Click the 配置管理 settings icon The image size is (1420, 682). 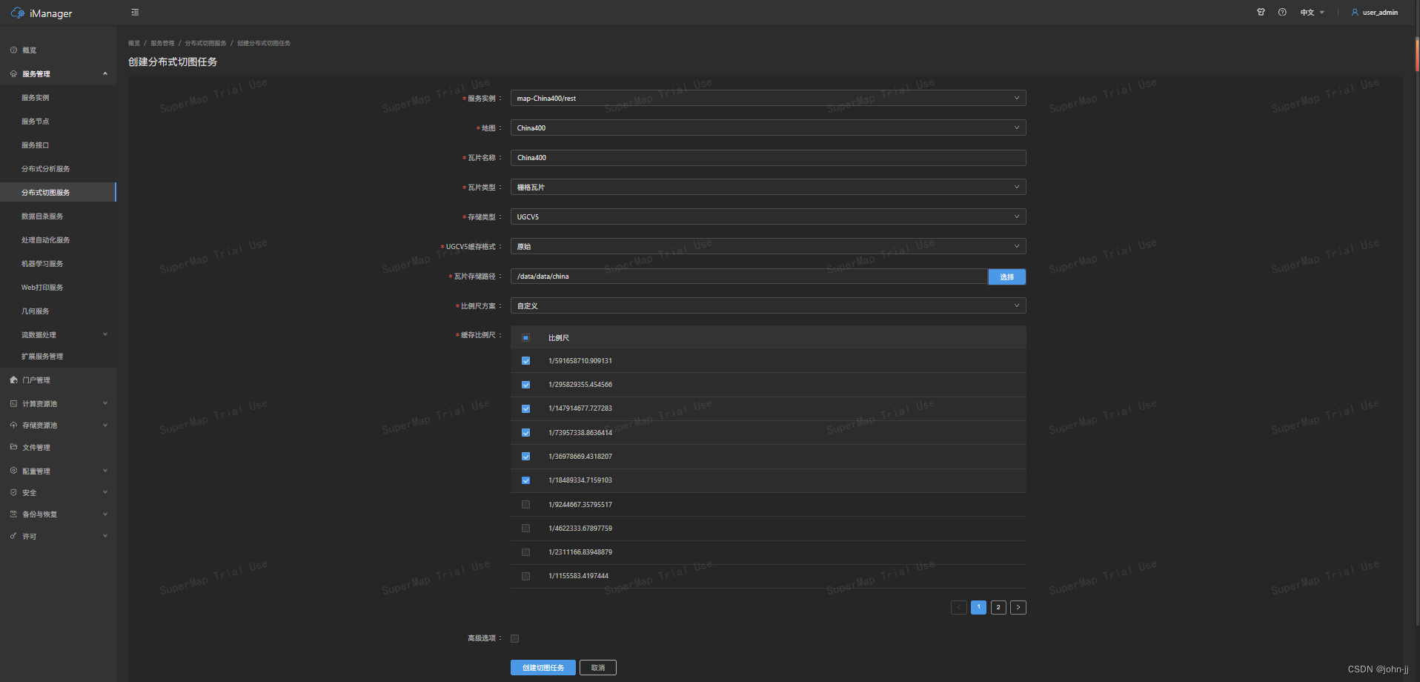pos(13,471)
